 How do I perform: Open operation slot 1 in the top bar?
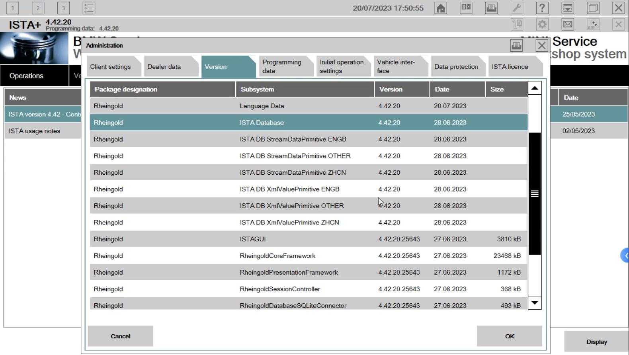click(x=12, y=8)
